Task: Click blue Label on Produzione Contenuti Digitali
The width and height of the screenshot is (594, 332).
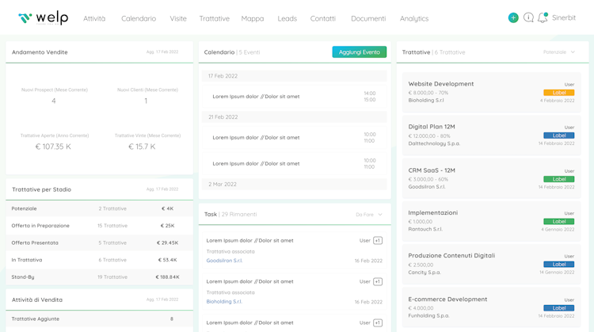Action: point(559,264)
